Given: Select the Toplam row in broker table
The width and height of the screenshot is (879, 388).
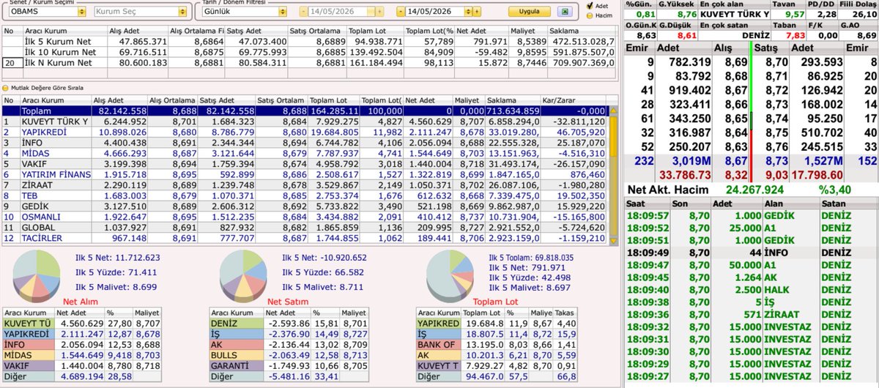Looking at the screenshot, I should [x=305, y=110].
